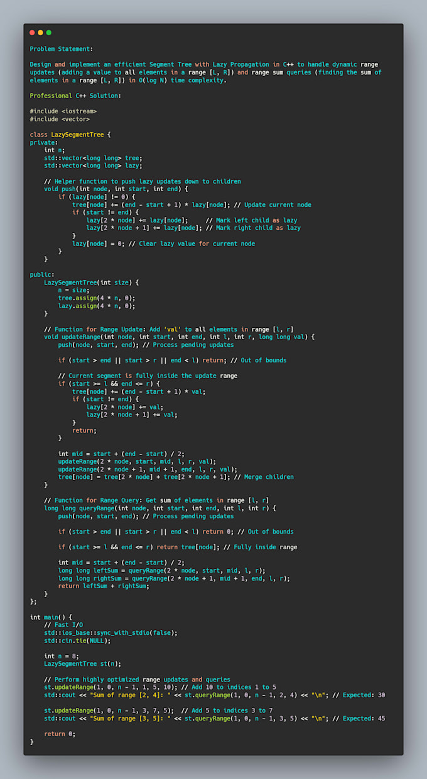
Task: Click the 'void updateRange(' function signature
Action: (180, 337)
